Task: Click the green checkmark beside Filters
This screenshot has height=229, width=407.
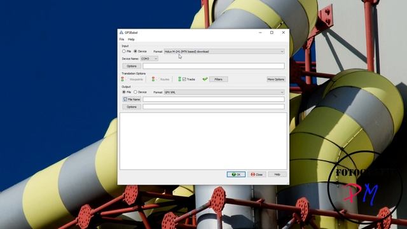Action: point(205,79)
